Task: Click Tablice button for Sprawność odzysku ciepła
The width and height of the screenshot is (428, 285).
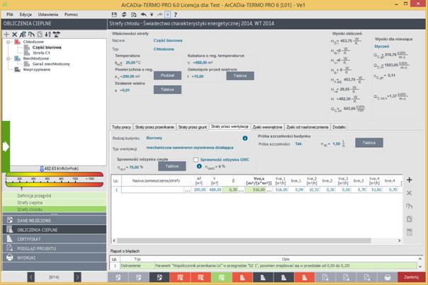Action: (x=172, y=166)
